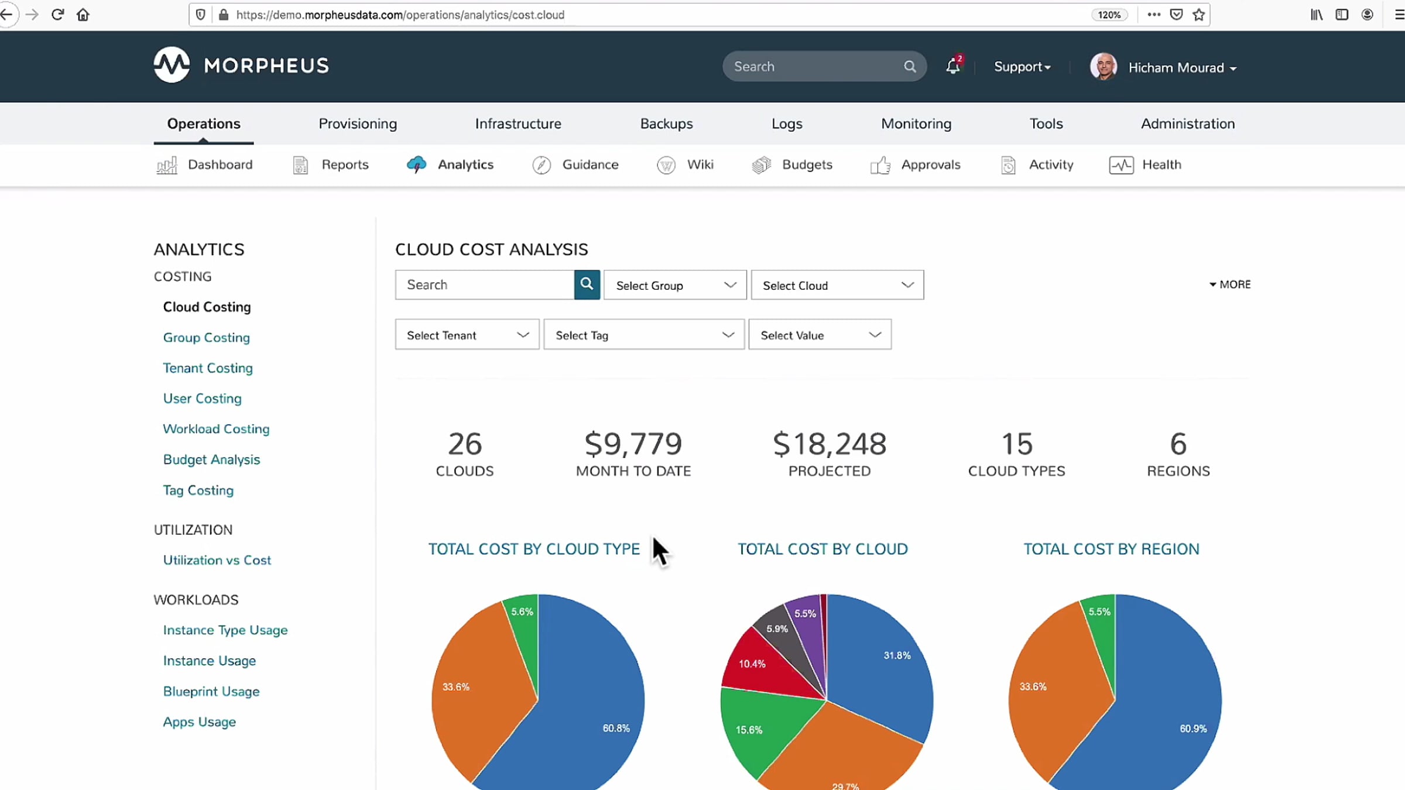Open the Provisioning menu tab
Image resolution: width=1405 pixels, height=790 pixels.
click(x=358, y=123)
